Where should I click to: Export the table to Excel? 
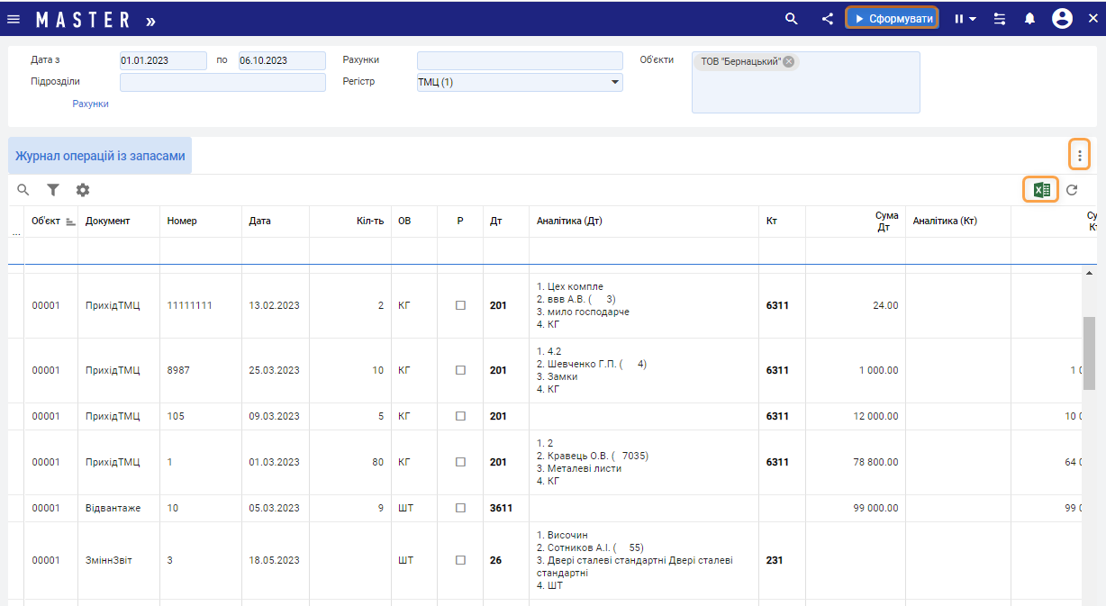tap(1041, 190)
